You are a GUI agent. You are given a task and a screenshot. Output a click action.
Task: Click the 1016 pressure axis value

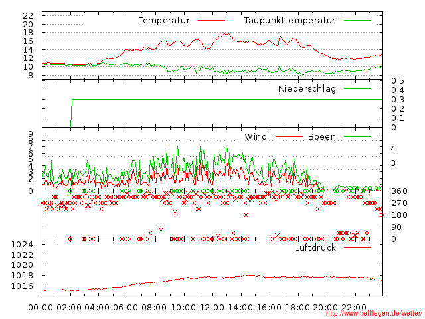22,286
